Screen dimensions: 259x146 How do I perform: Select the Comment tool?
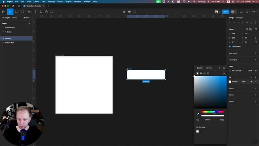(52, 12)
